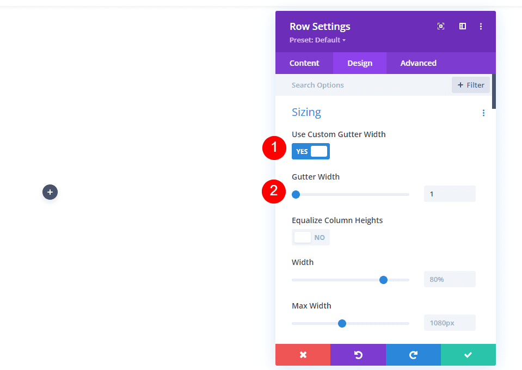Collapse the Sizing section

coord(306,112)
